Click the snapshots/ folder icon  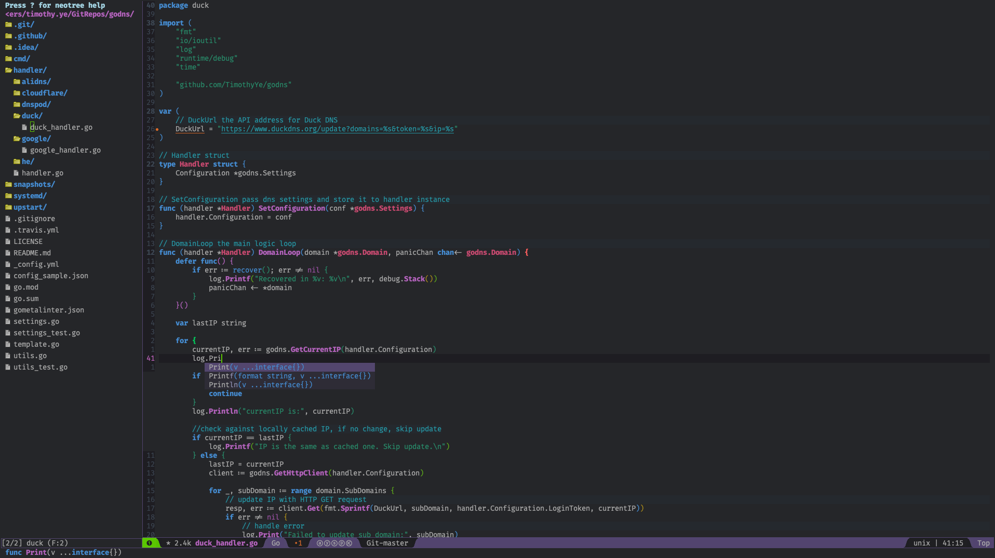point(8,184)
